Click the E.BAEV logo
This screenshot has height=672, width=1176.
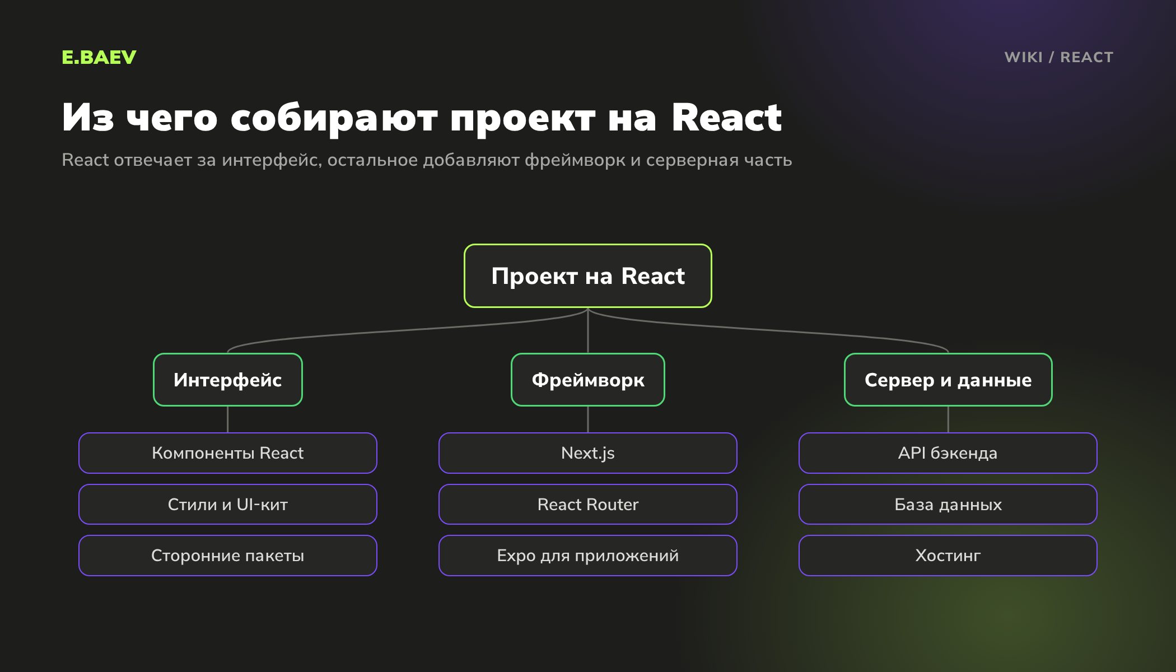[x=99, y=57]
